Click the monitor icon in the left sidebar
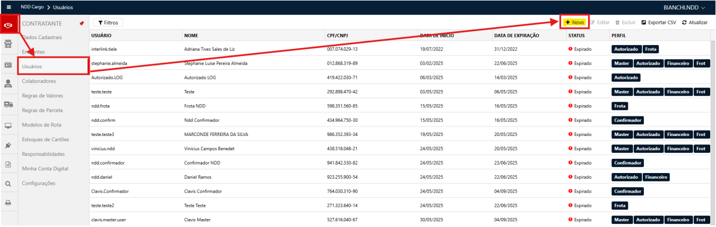The width and height of the screenshot is (716, 227). click(8, 126)
